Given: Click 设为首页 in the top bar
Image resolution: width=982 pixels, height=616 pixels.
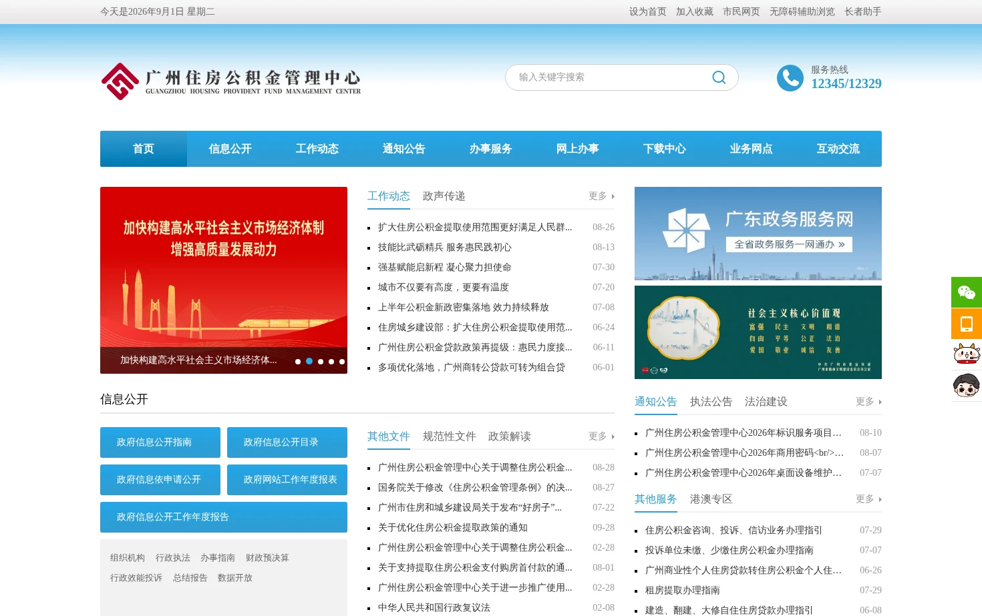Looking at the screenshot, I should tap(648, 12).
